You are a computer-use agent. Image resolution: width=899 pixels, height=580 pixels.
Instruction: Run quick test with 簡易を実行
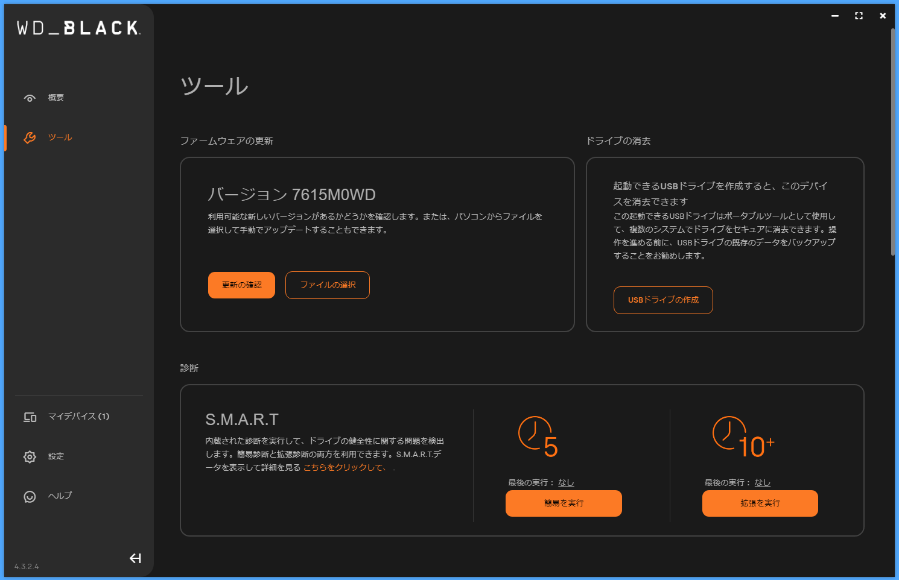point(564,503)
